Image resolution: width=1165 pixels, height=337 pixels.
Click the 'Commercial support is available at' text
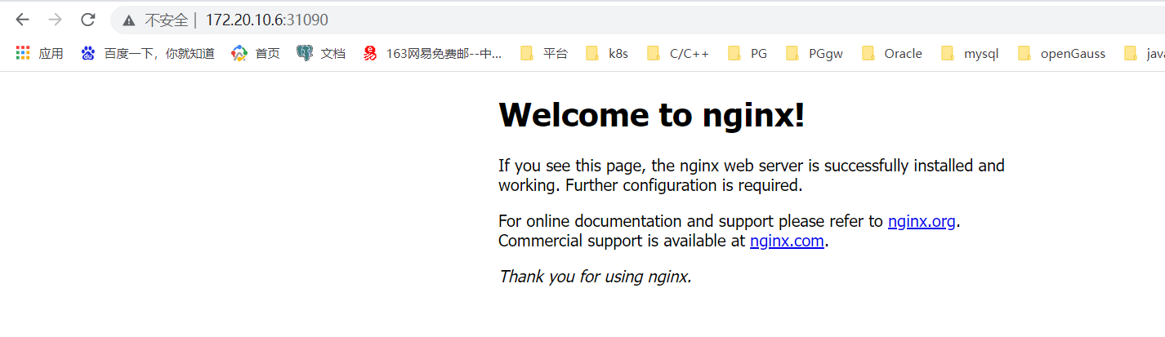tap(623, 241)
